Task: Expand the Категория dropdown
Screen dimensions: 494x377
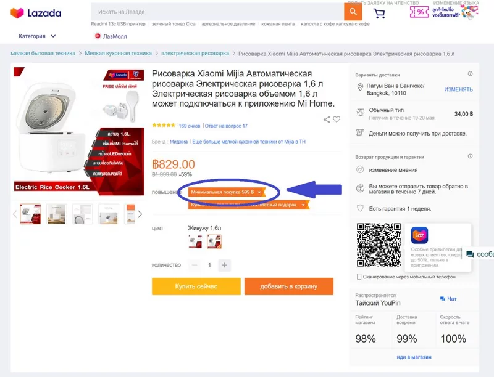Action: tap(37, 36)
